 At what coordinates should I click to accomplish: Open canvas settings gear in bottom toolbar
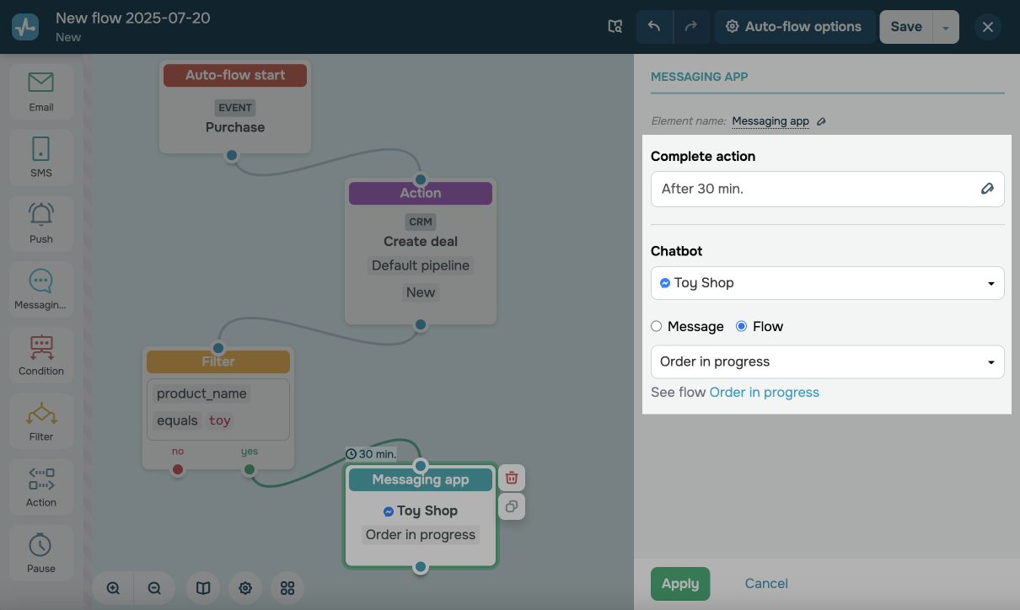coord(245,588)
